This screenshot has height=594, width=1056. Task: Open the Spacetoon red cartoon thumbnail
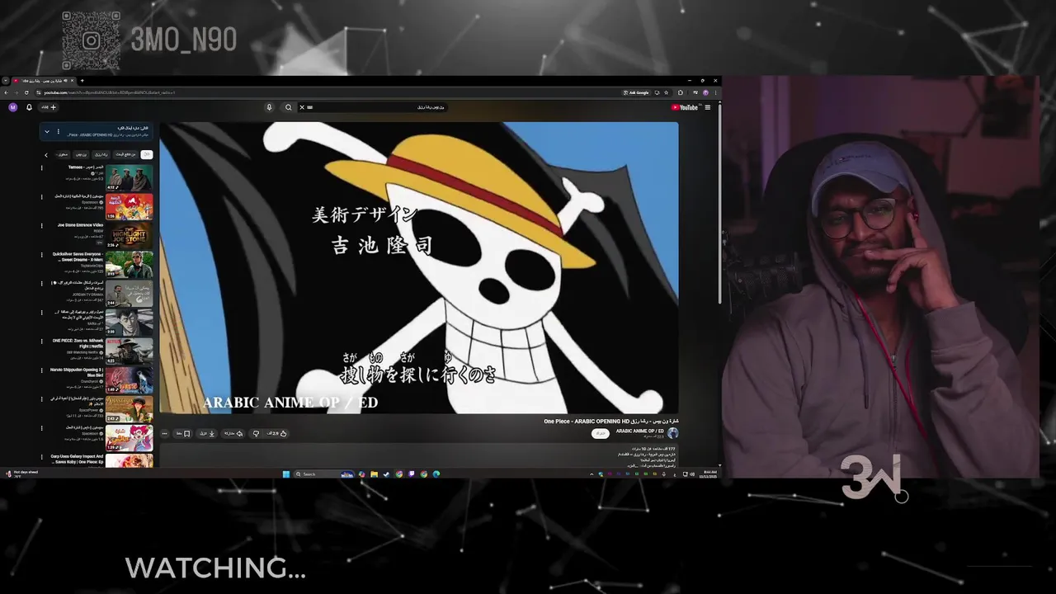[129, 206]
